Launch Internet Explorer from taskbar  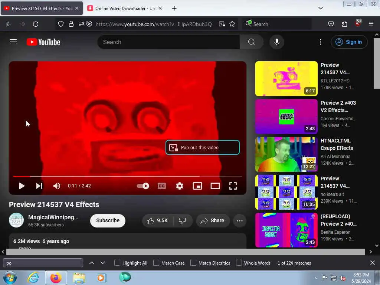33,278
